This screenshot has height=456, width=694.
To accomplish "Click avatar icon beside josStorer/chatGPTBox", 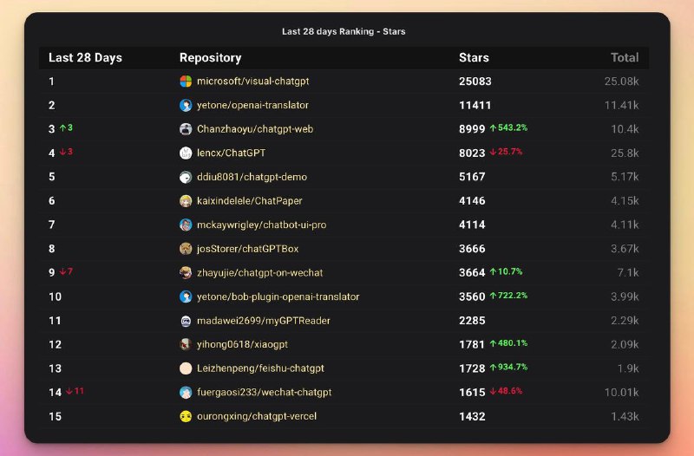I will pos(186,249).
